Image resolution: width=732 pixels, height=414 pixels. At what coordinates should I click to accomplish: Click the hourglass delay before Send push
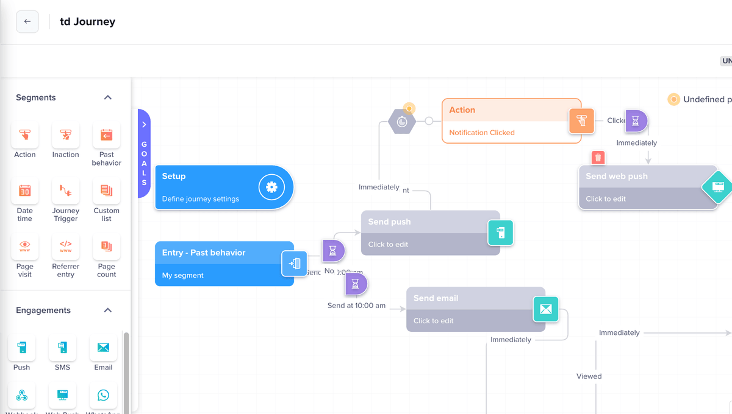point(333,250)
